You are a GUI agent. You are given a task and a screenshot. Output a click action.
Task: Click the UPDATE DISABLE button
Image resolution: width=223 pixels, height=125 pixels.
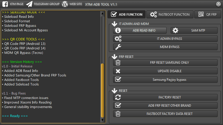coord(165,71)
